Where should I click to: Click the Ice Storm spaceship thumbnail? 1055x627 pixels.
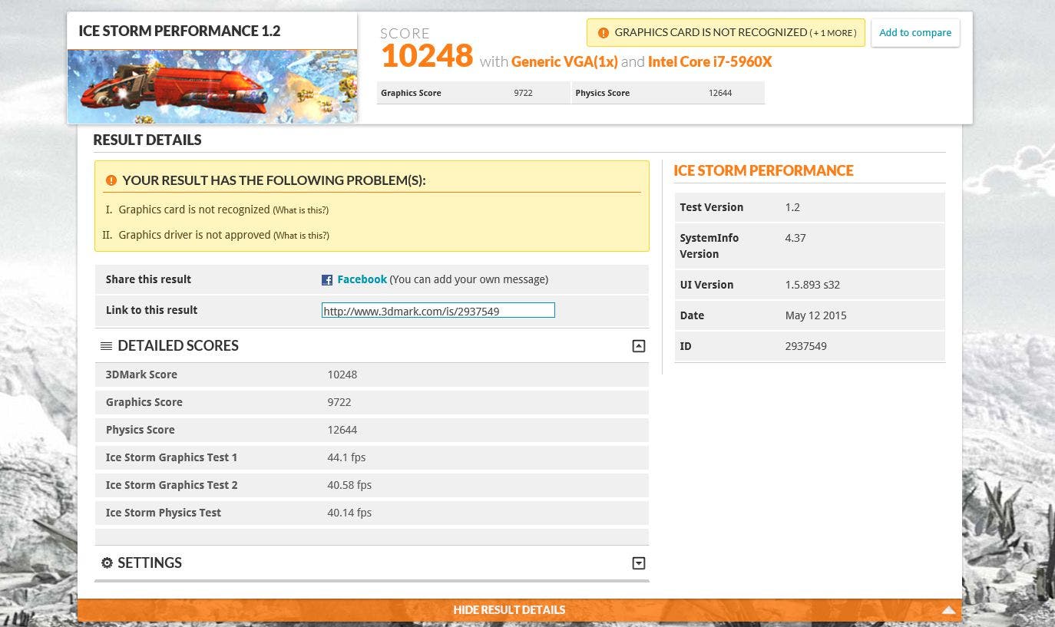pyautogui.click(x=212, y=87)
